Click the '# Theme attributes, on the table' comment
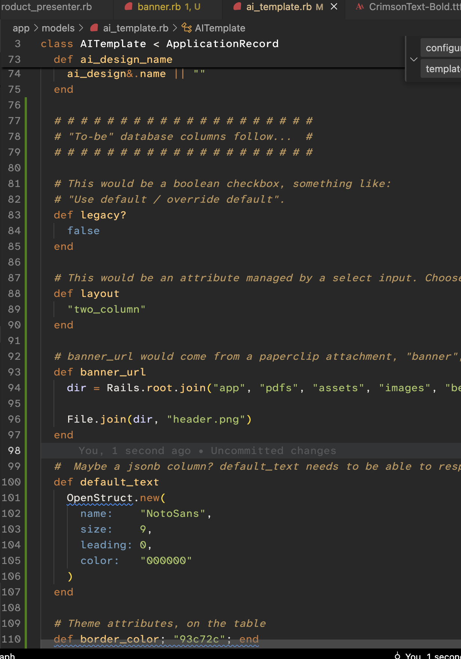This screenshot has height=659, width=461. coord(160,623)
